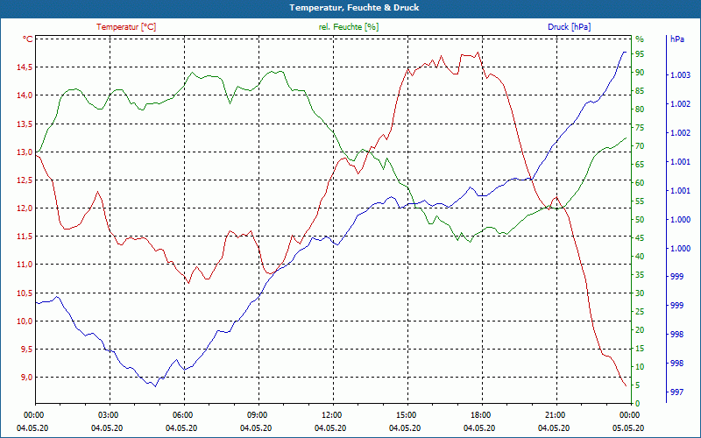Click the '9,0' temperature axis value
The width and height of the screenshot is (701, 438).
tap(26, 378)
